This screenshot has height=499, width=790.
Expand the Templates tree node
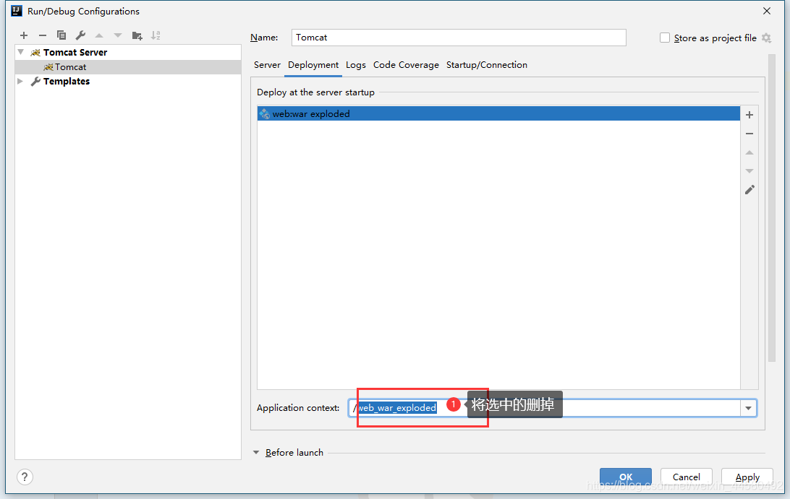(20, 81)
